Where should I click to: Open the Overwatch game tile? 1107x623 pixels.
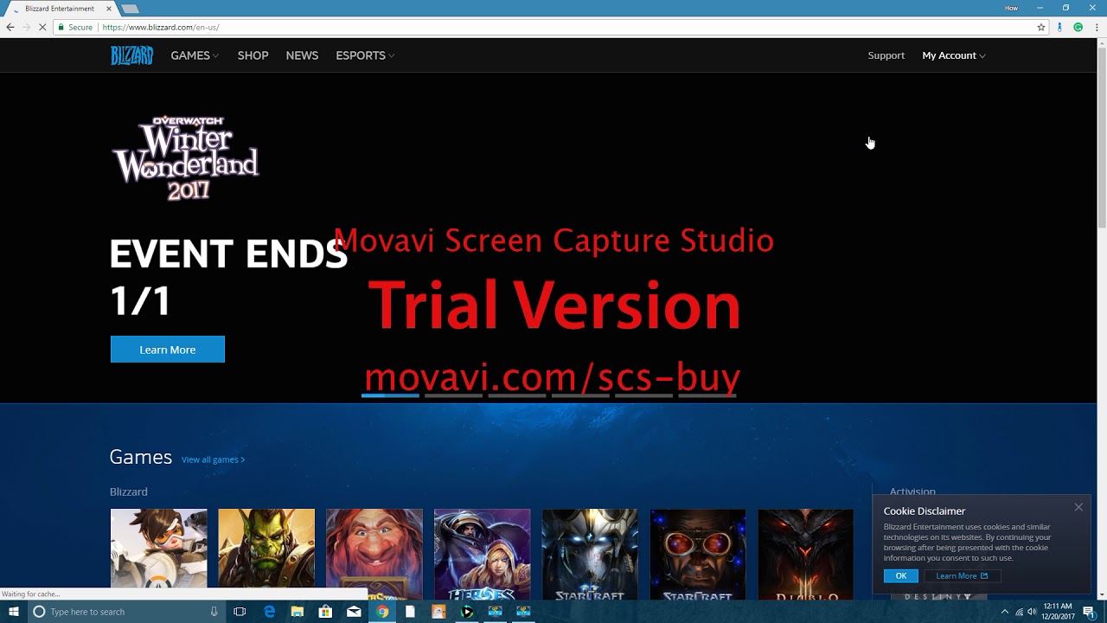pos(158,554)
